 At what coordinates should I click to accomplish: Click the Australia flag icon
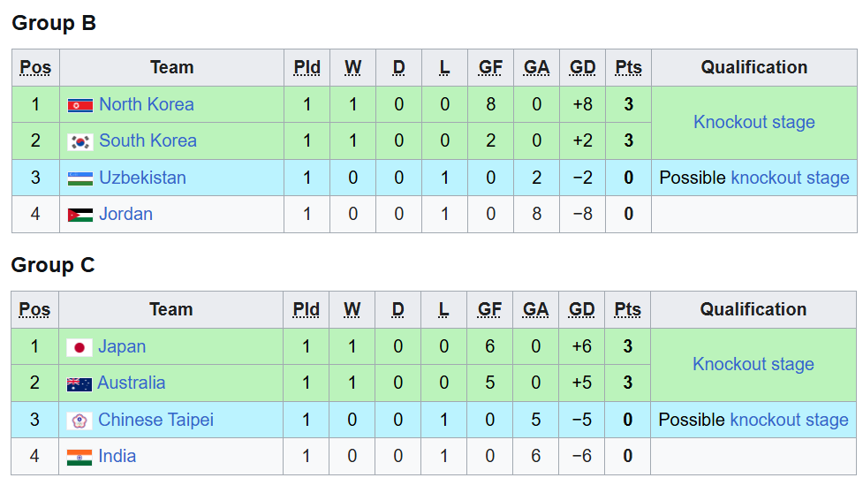point(79,383)
